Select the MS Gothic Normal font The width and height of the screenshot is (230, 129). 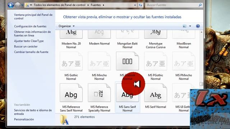tap(71, 66)
